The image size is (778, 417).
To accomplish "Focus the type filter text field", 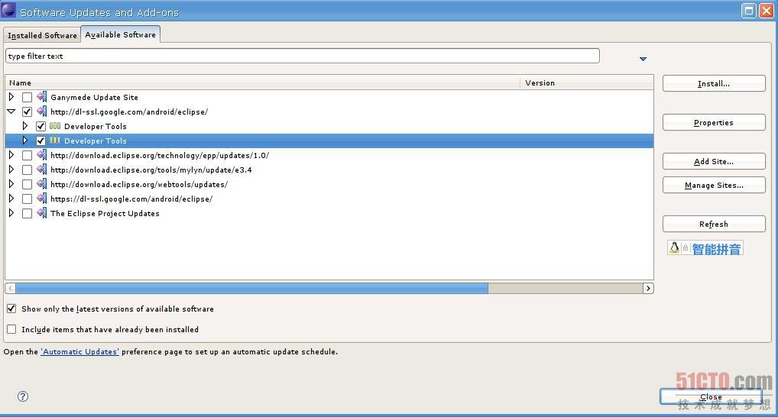I will pyautogui.click(x=302, y=56).
